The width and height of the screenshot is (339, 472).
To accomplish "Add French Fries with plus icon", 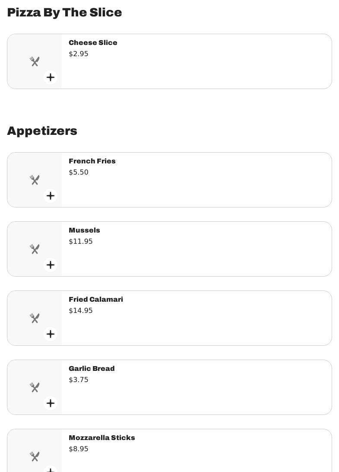I will 51,196.
